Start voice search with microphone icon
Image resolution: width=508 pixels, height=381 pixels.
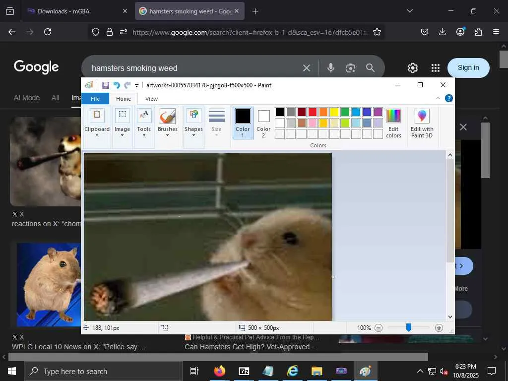[x=331, y=68]
